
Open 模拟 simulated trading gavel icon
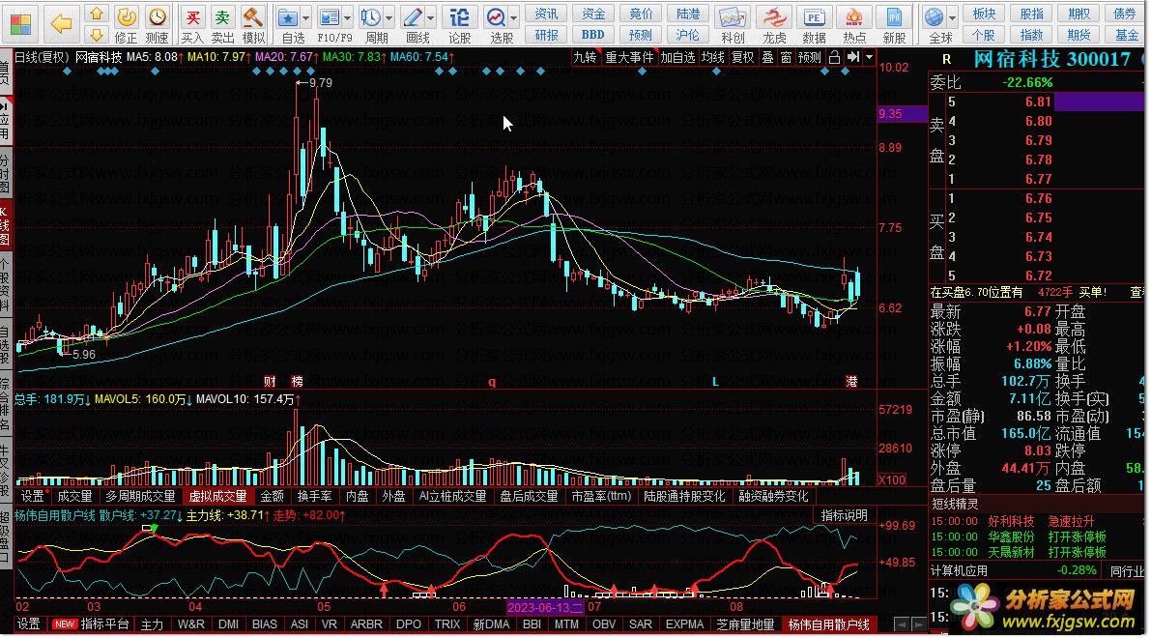(x=253, y=24)
